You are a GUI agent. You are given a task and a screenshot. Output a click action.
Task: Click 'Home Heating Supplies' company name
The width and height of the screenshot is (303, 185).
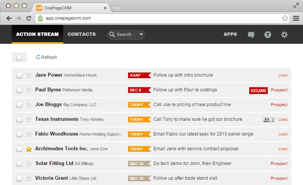point(101,134)
